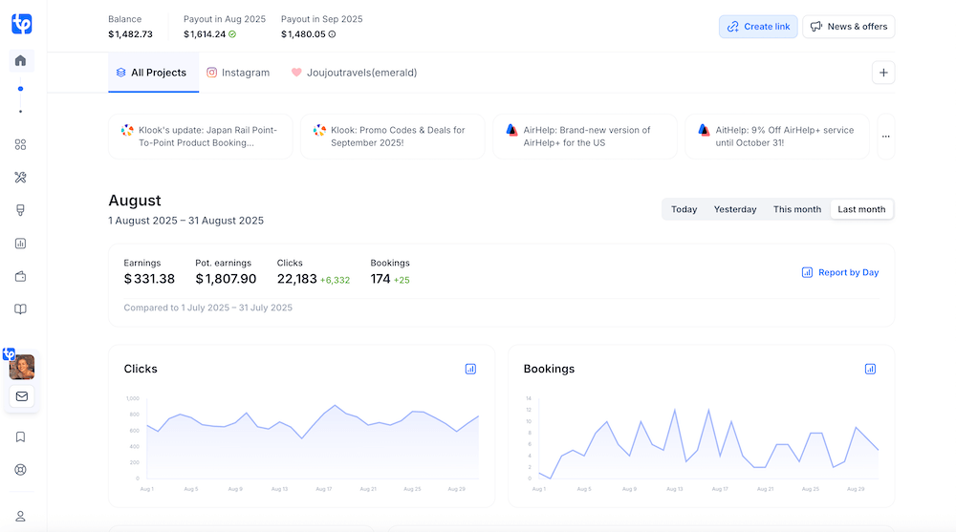Open the tools sidebar icon
The width and height of the screenshot is (956, 532).
[x=20, y=178]
